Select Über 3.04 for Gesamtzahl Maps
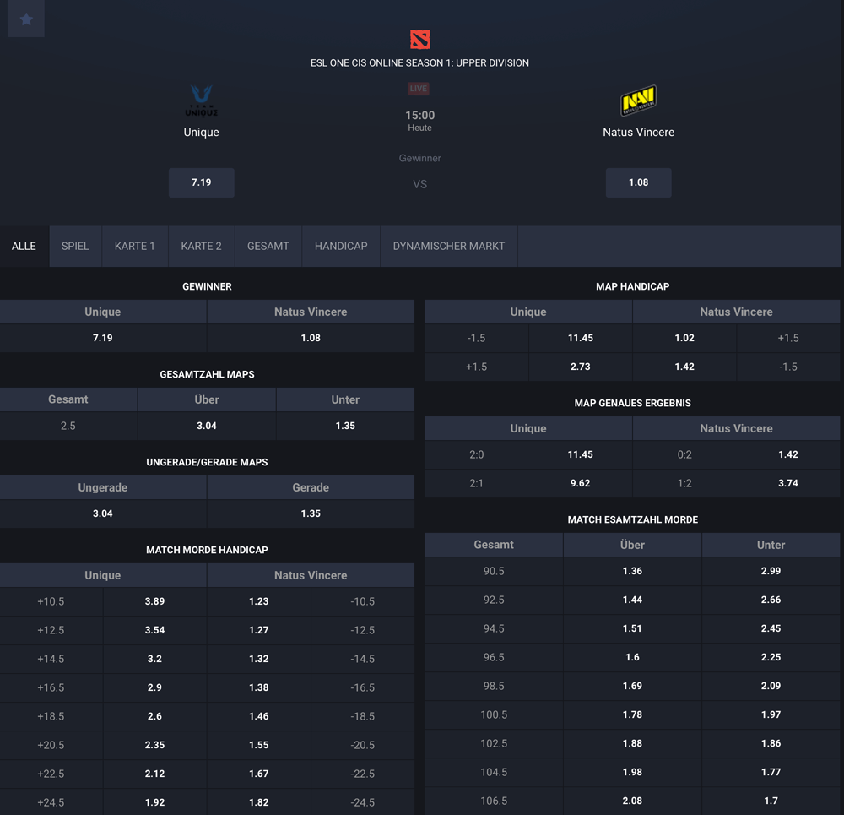844x815 pixels. point(207,426)
